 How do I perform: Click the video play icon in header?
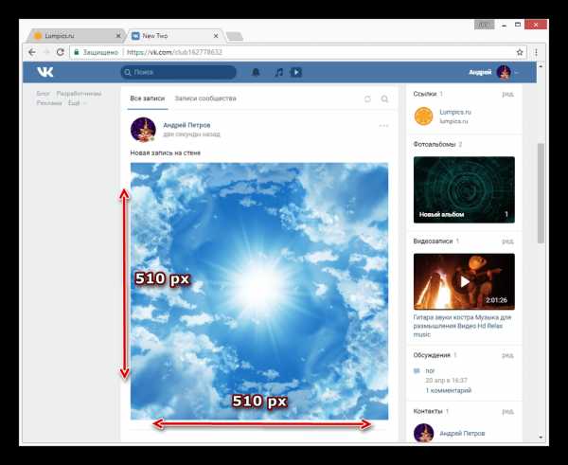[x=296, y=72]
